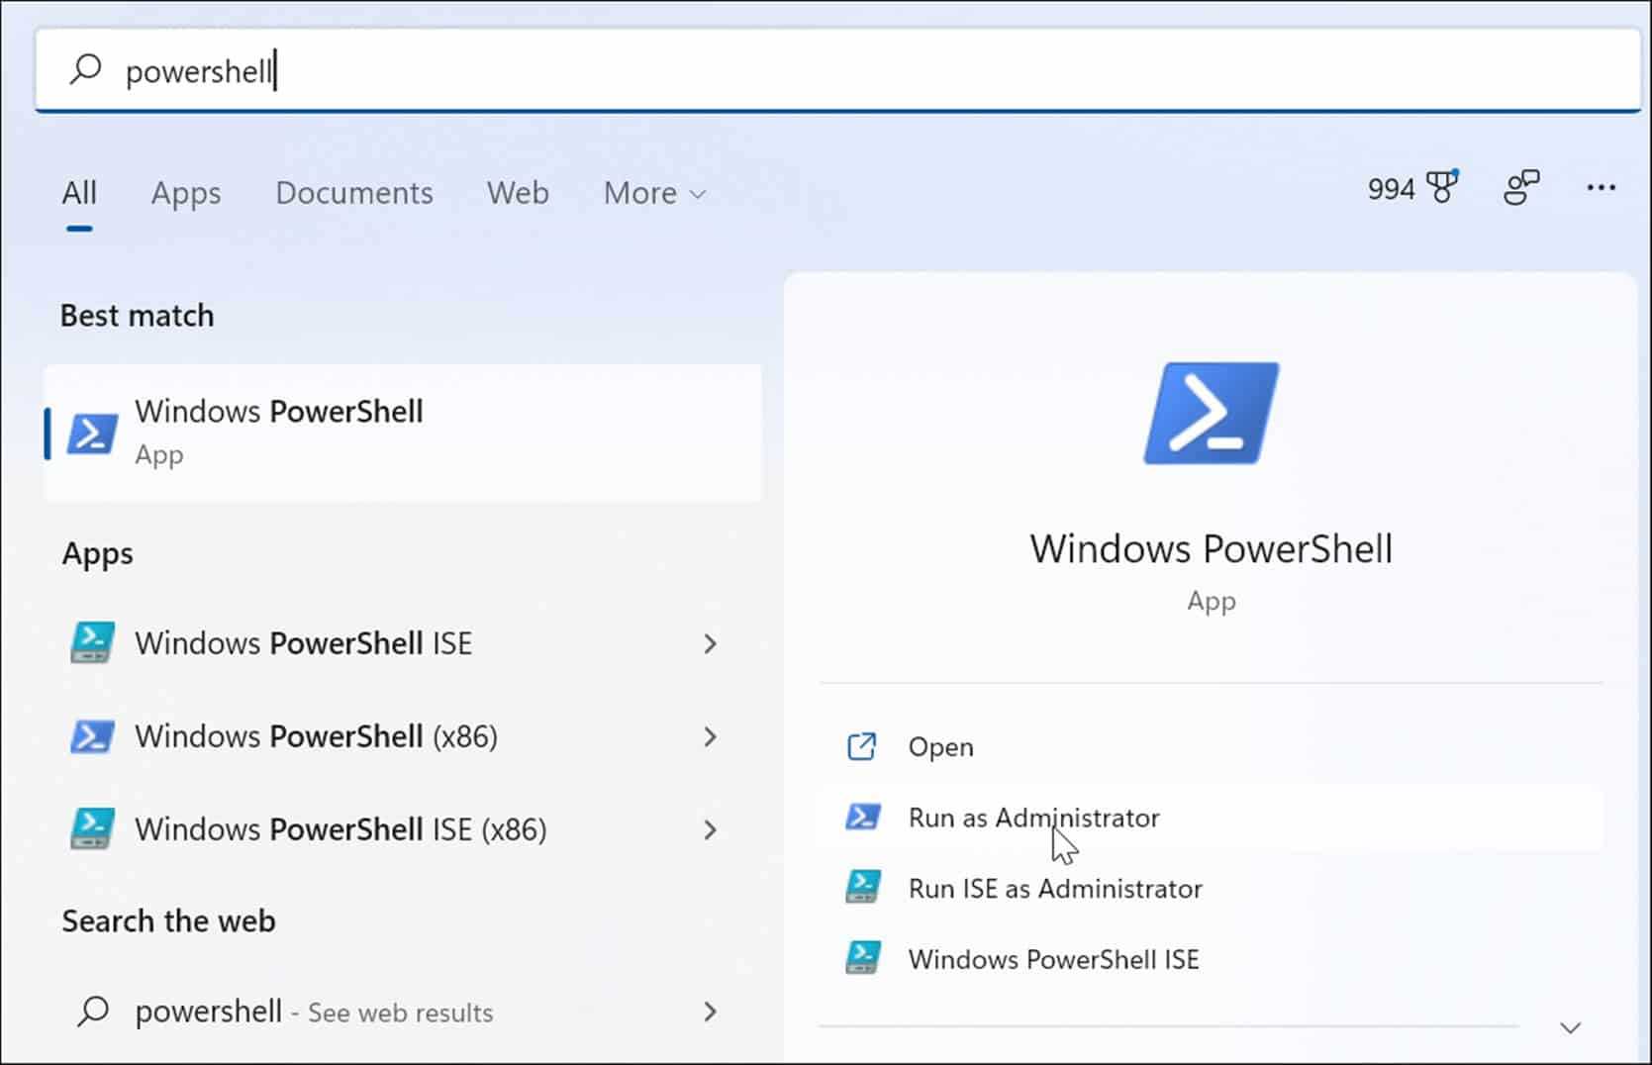Click the Run as Administrator shield icon
Image resolution: width=1652 pixels, height=1065 pixels.
(864, 818)
